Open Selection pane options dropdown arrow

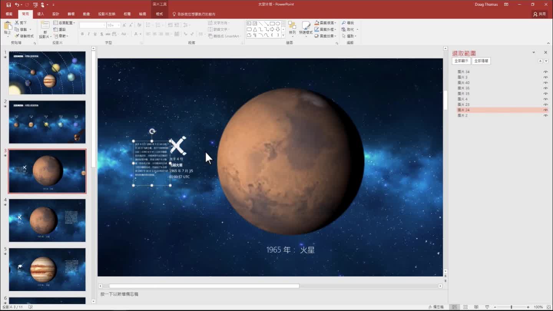(x=533, y=53)
